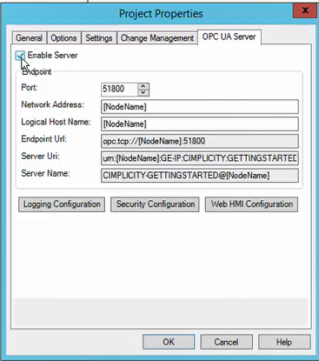Decrease Port value with down arrow

143,92
